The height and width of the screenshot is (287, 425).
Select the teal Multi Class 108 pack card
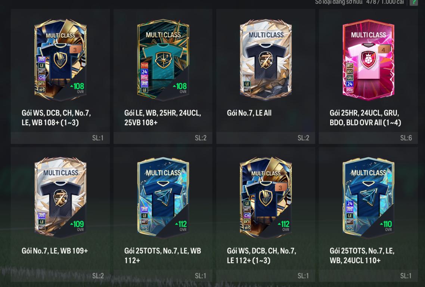[x=163, y=60]
